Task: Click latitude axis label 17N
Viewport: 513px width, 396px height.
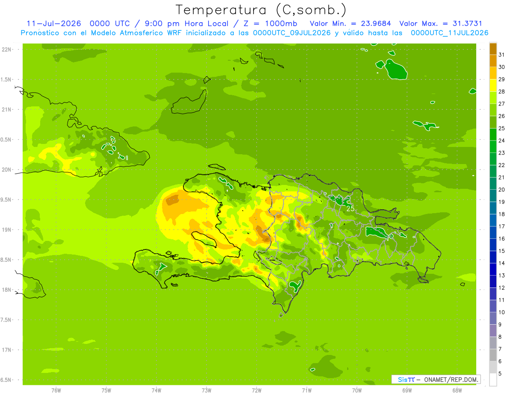Action: click(x=7, y=350)
